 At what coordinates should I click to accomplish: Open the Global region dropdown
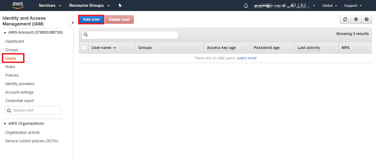pyautogui.click(x=330, y=5)
